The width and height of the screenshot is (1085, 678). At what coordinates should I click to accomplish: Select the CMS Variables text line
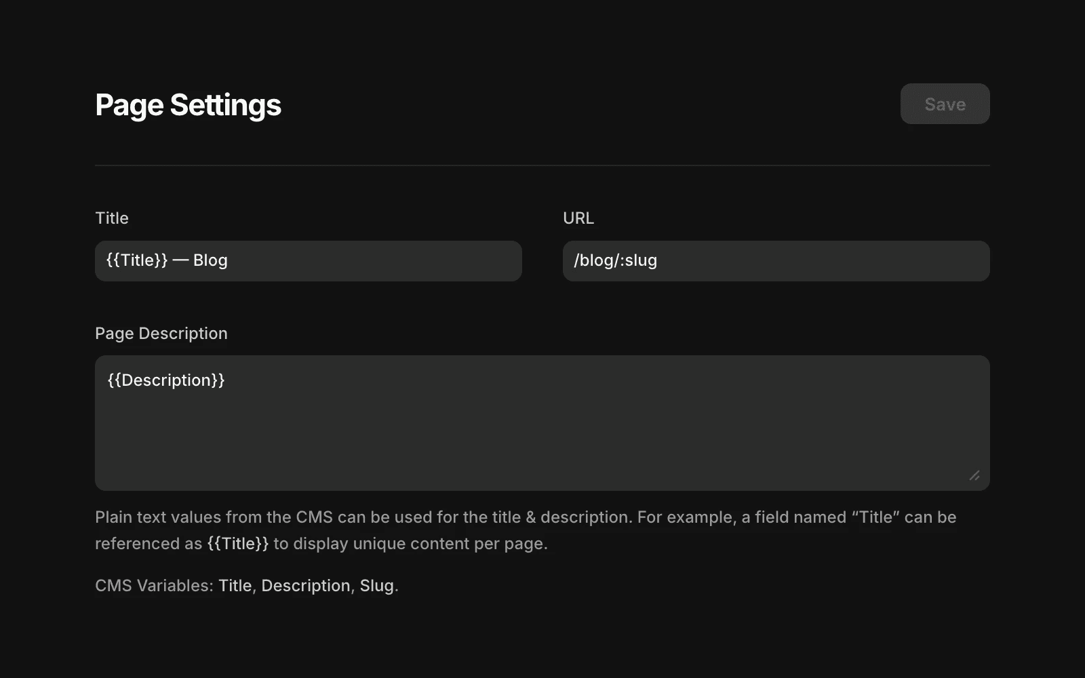point(247,585)
